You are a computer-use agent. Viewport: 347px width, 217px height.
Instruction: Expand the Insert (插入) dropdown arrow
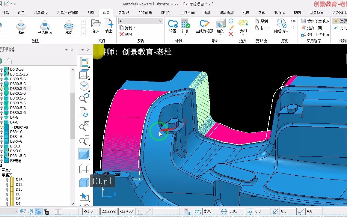tap(221, 35)
